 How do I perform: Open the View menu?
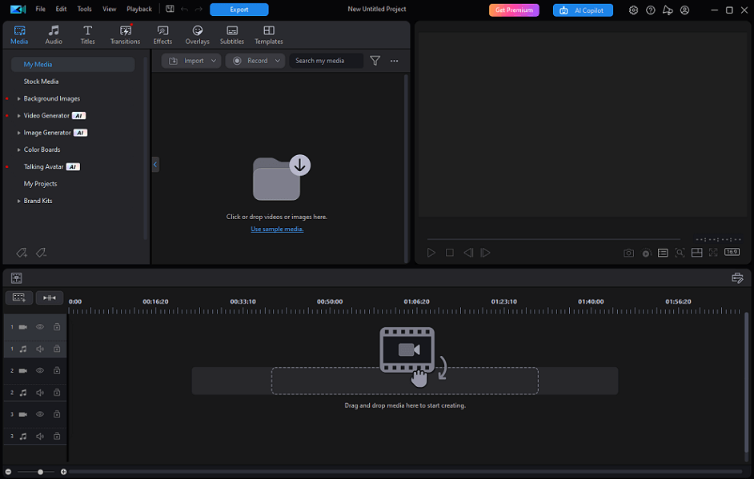pyautogui.click(x=109, y=9)
